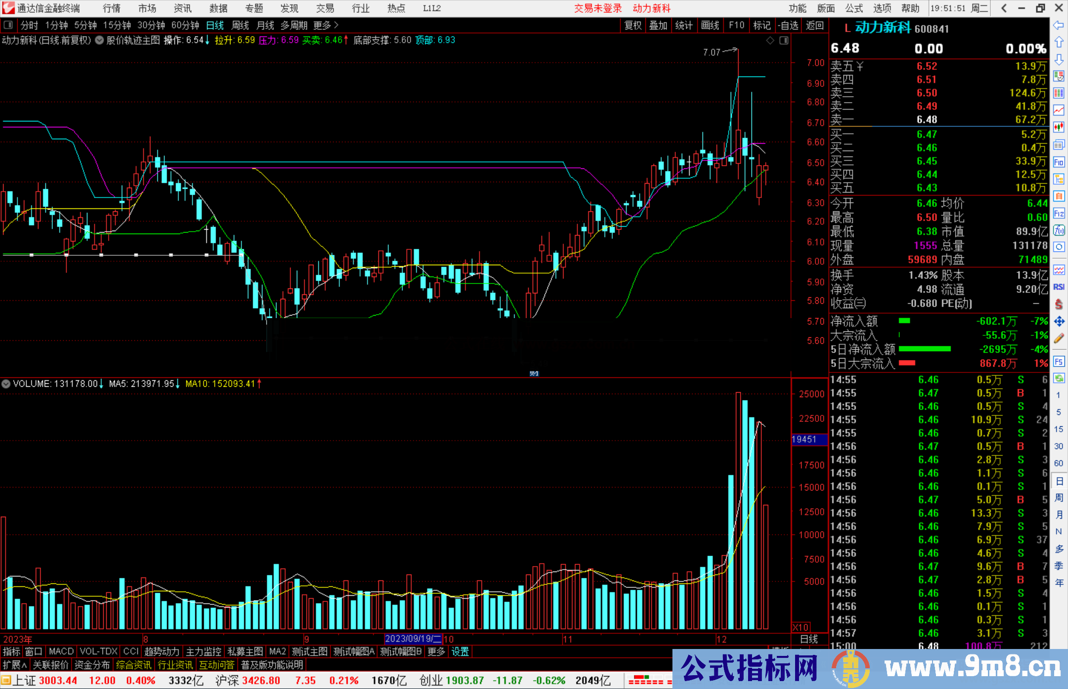Click the formula f(x) sidebar icon
The height and width of the screenshot is (689, 1068).
coord(1059,230)
